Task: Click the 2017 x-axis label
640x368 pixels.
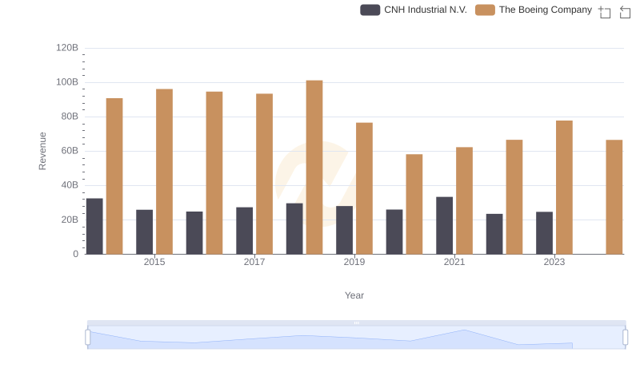Action: point(254,262)
